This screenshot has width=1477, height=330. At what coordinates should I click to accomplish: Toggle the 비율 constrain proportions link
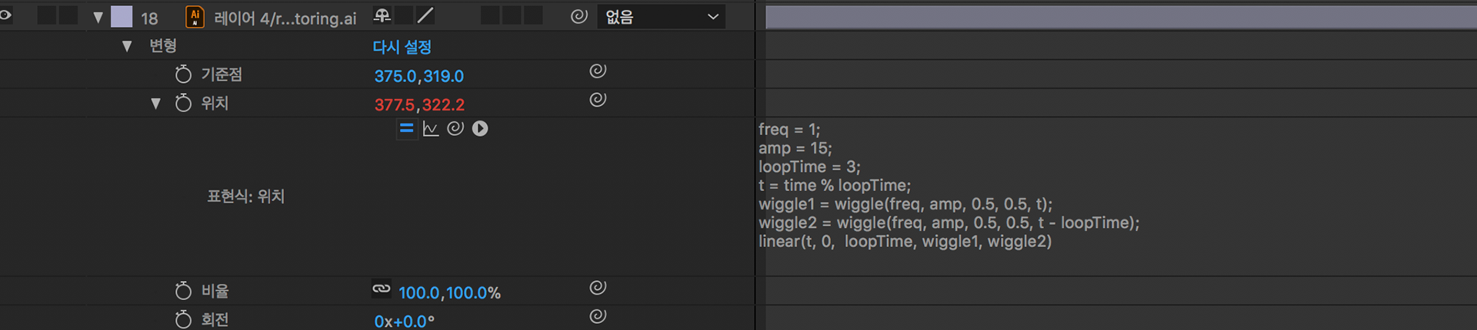[x=381, y=289]
